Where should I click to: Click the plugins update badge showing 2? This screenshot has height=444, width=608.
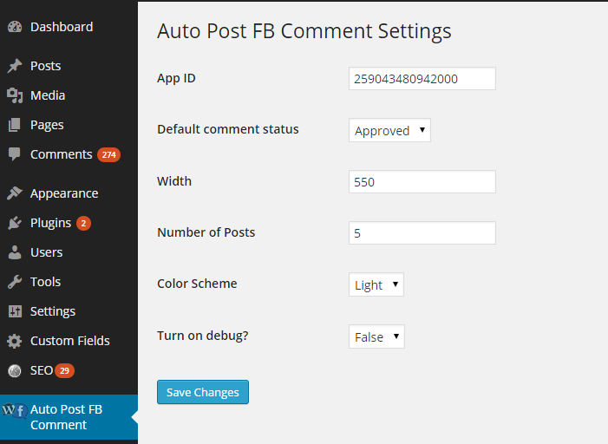[x=83, y=223]
